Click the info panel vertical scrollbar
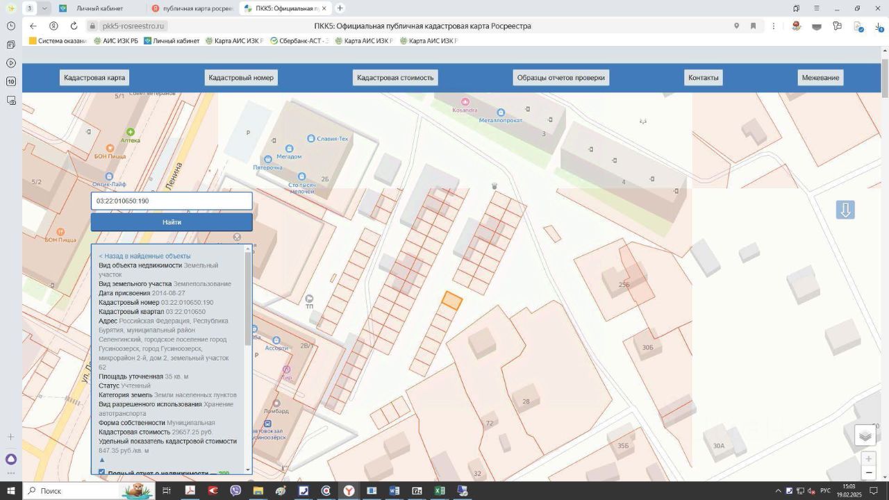 (x=249, y=300)
